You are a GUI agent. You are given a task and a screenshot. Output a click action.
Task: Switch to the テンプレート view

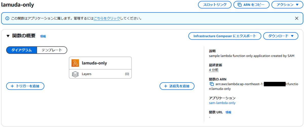pos(52,50)
